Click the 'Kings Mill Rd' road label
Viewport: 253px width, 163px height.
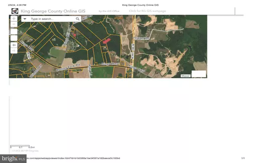tap(67, 36)
